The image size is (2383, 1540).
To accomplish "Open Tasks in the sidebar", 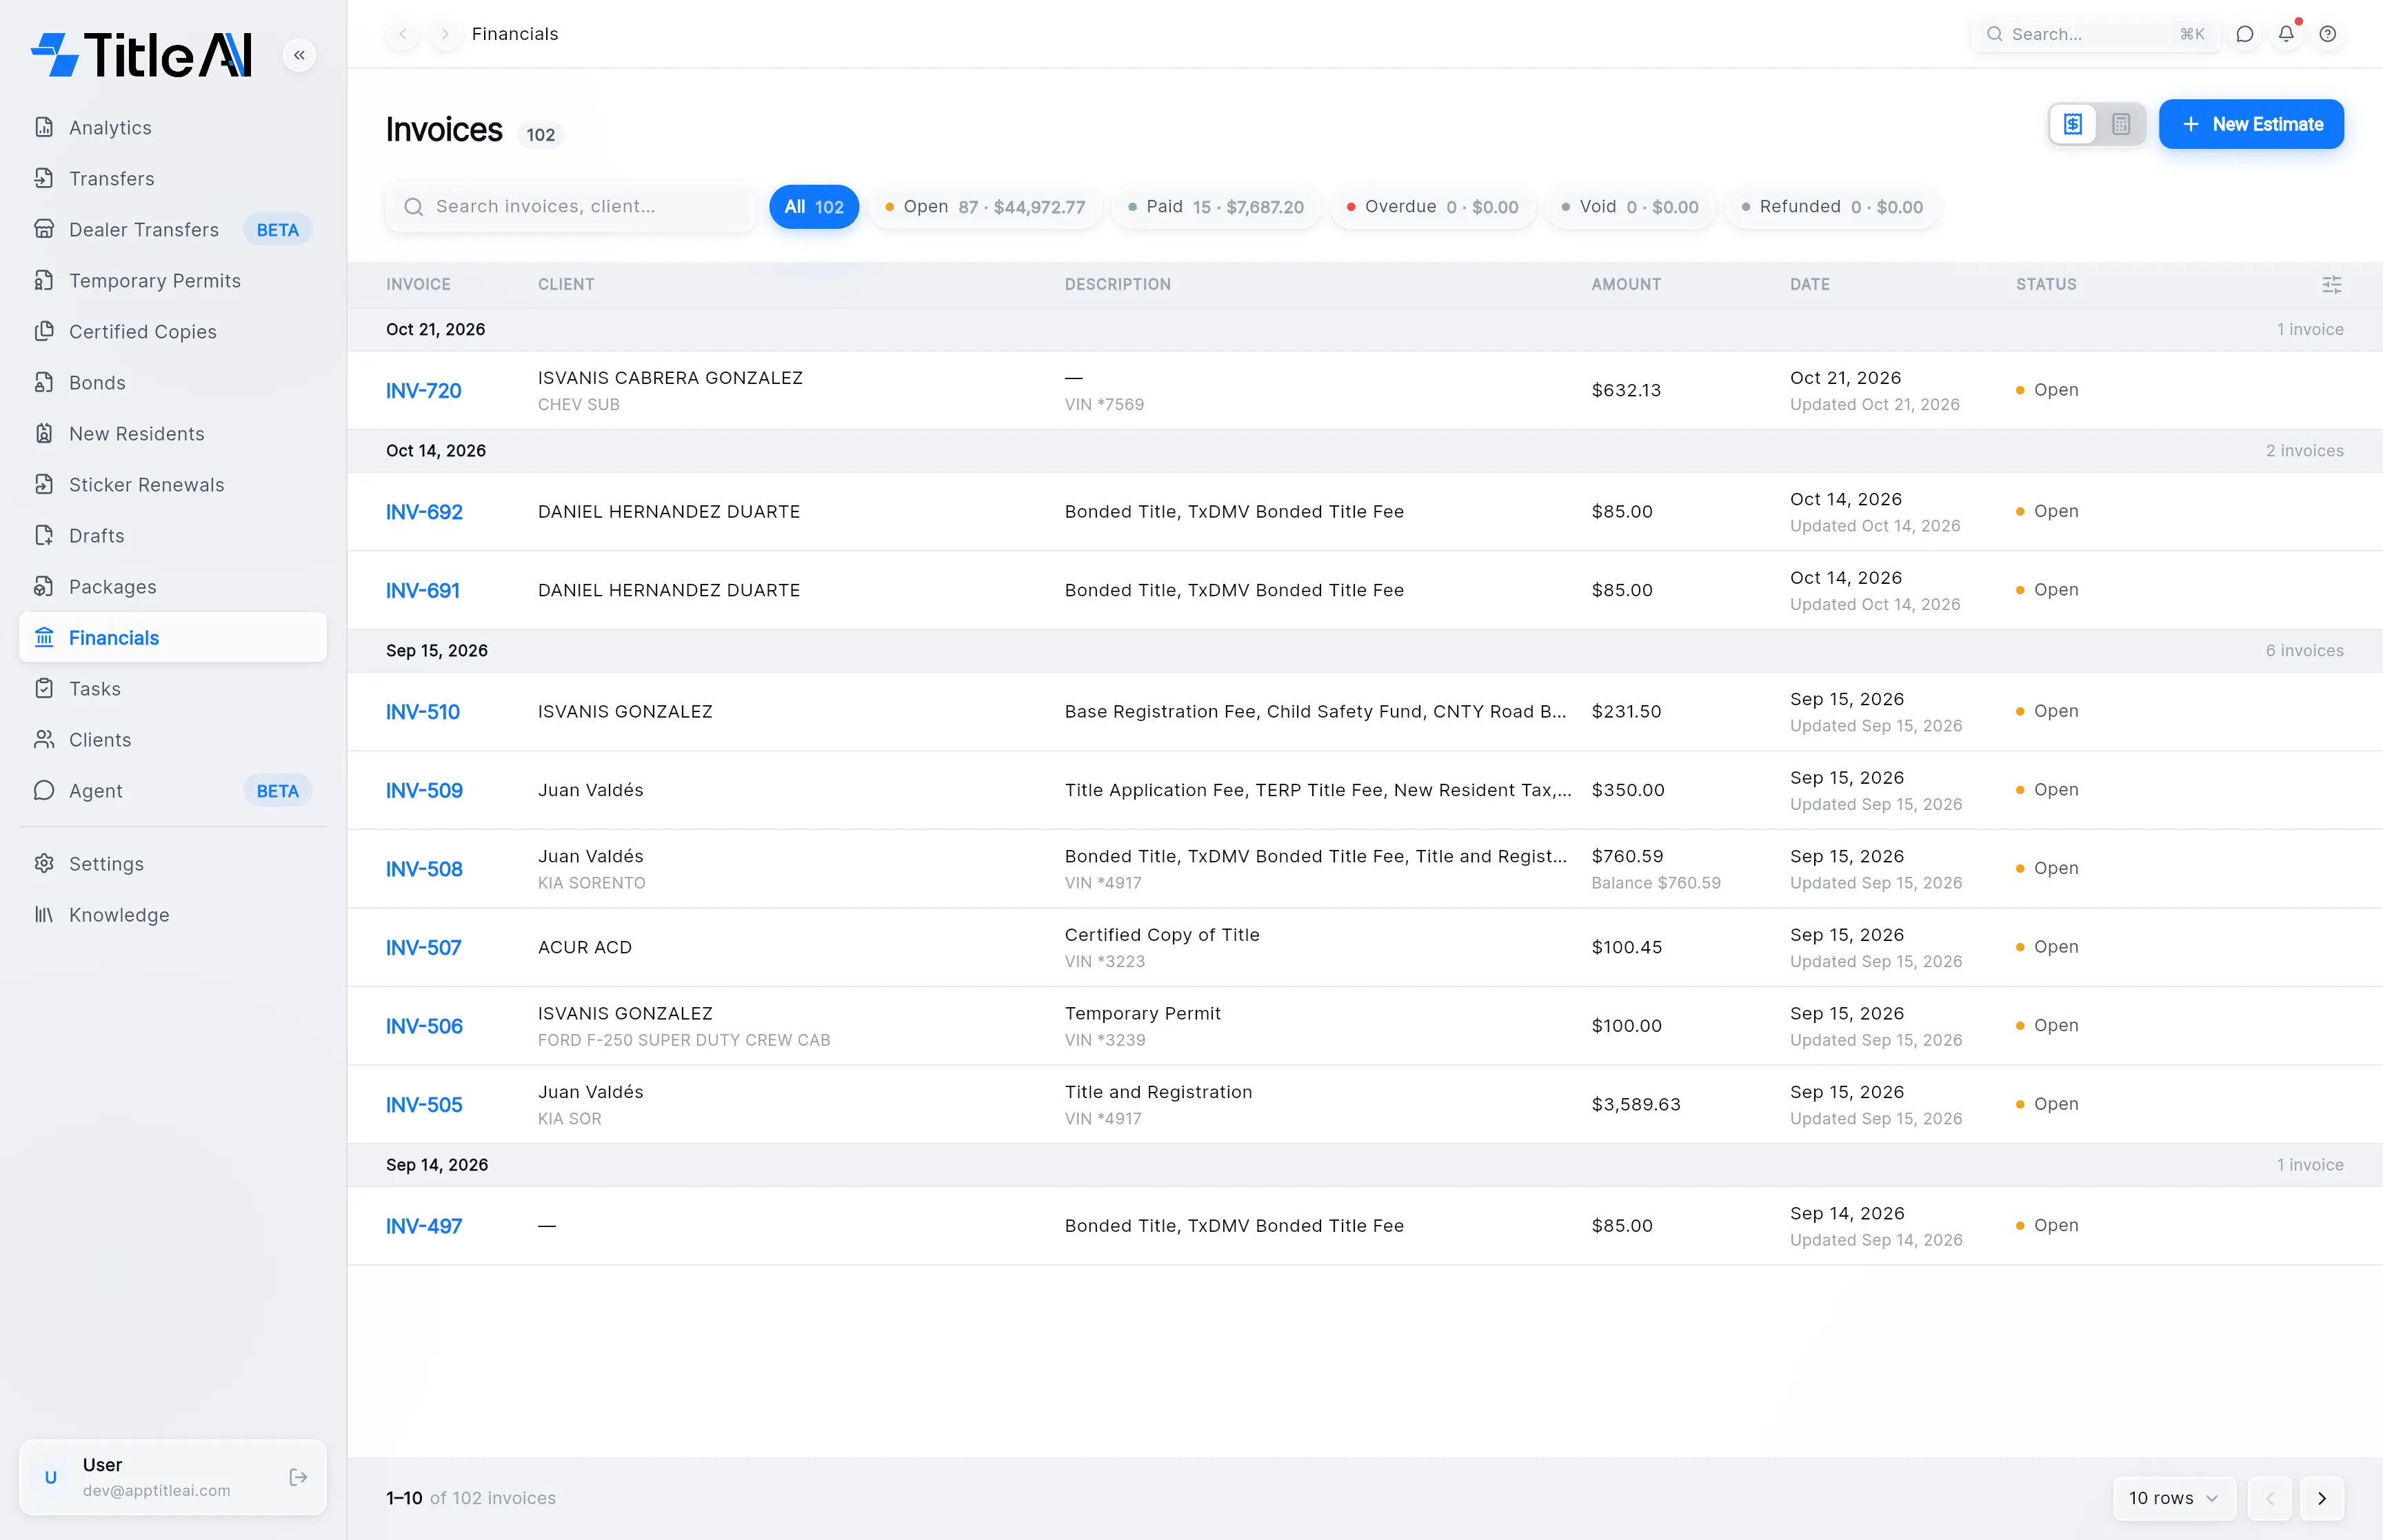I will (x=173, y=689).
